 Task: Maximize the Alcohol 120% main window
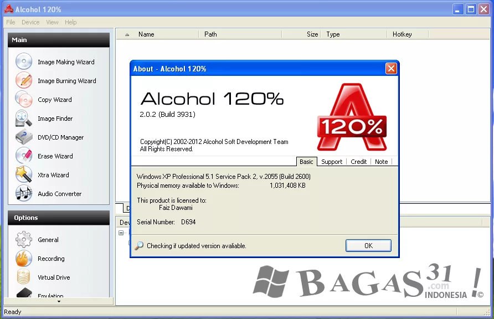471,9
